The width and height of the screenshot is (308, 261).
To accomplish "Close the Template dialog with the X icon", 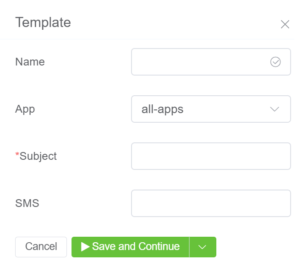I will [285, 25].
